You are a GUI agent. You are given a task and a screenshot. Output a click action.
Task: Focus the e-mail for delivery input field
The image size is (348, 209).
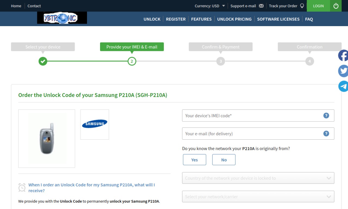click(258, 134)
